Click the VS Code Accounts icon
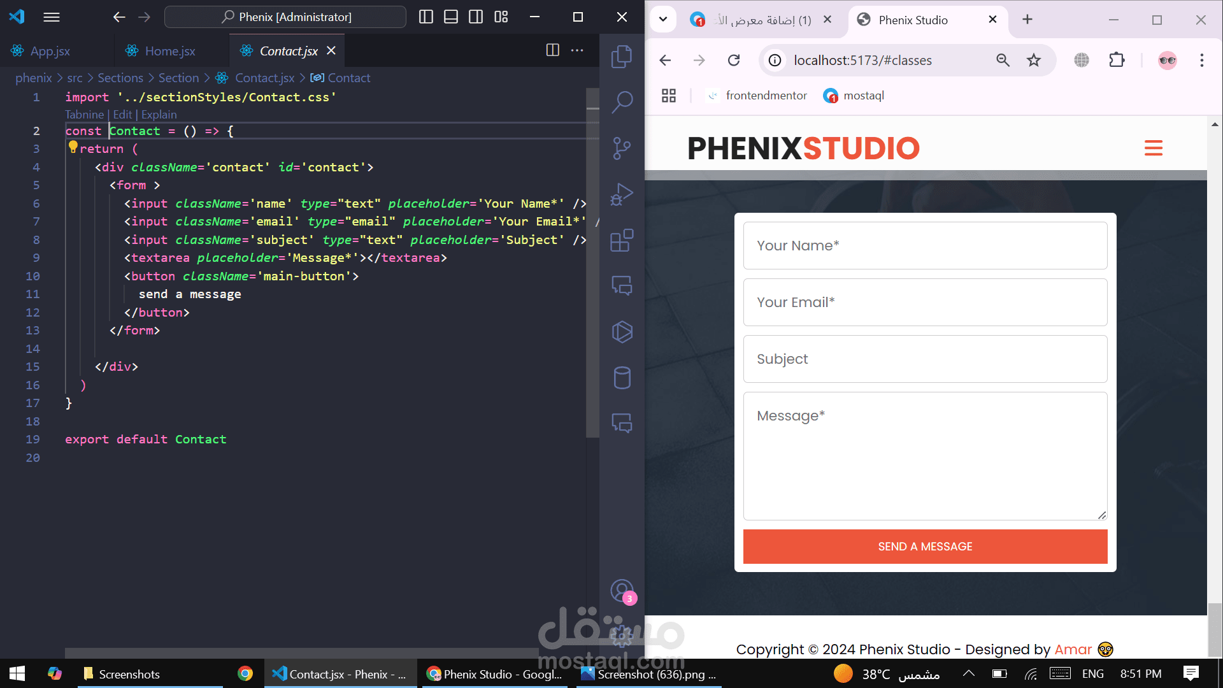Viewport: 1223px width, 688px height. (x=622, y=591)
